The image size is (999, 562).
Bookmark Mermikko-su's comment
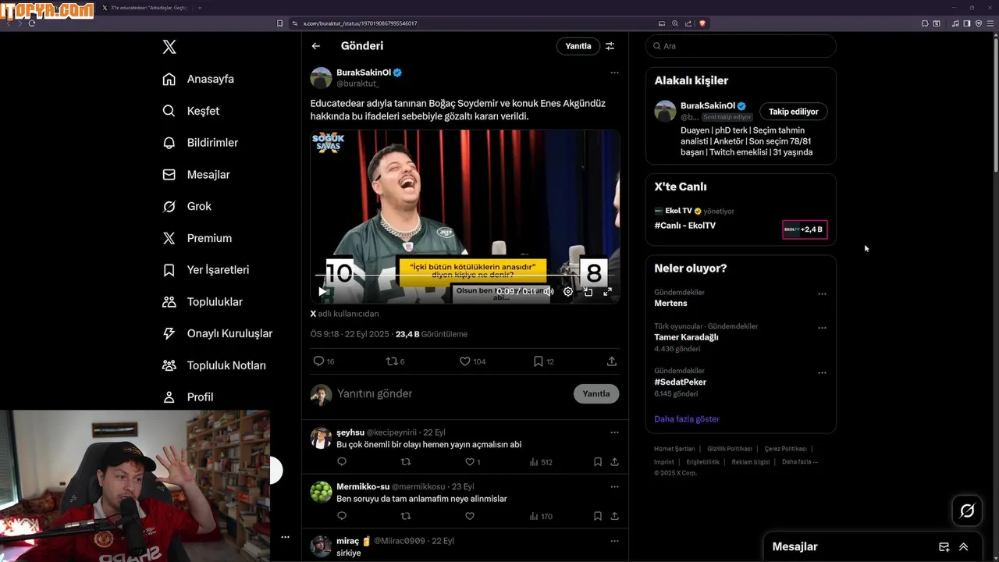point(598,516)
